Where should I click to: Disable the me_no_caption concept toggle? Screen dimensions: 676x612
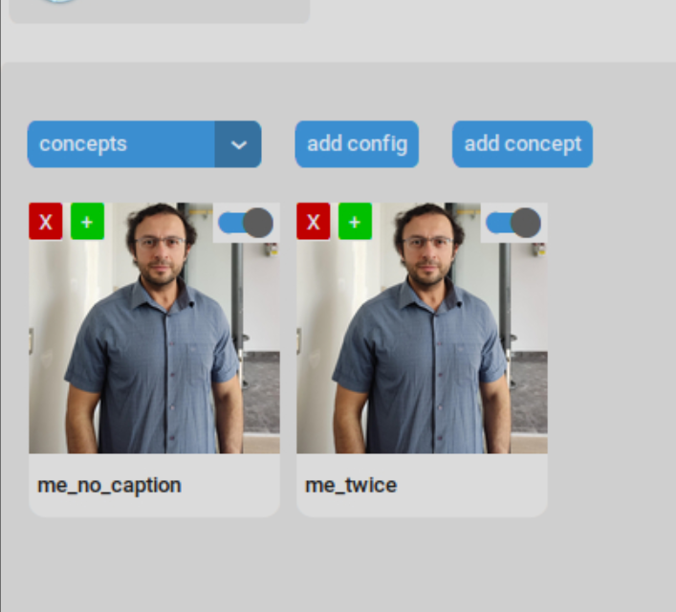click(245, 223)
